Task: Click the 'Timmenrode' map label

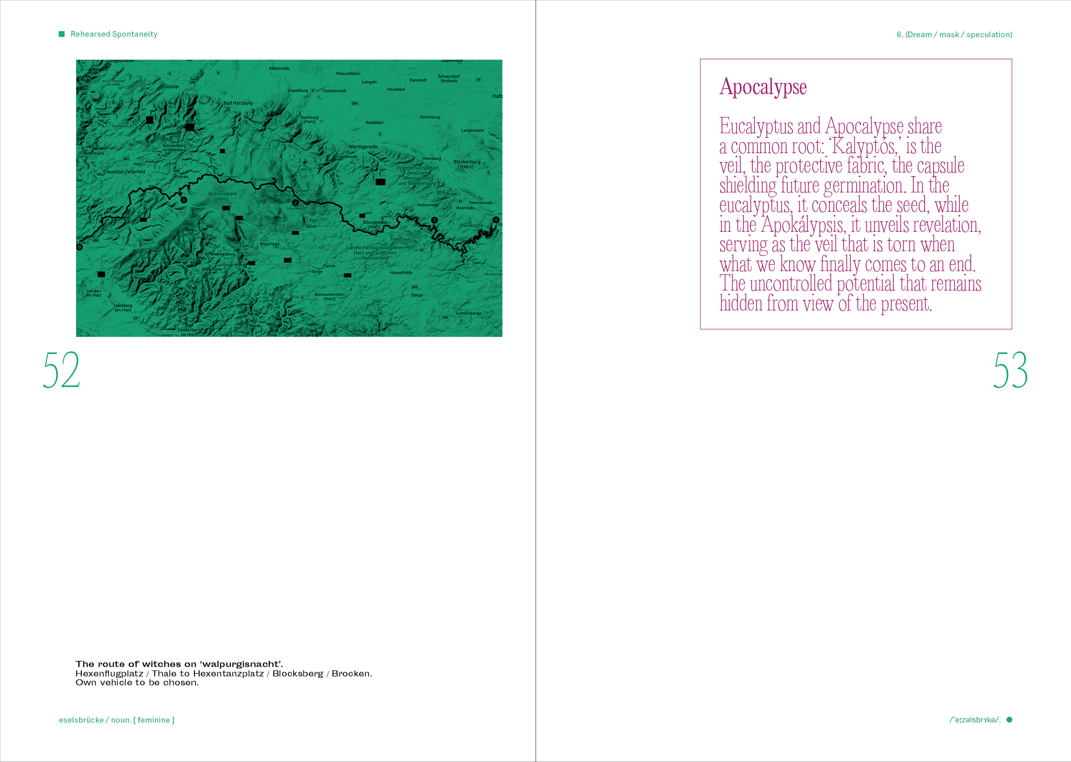Action: pos(480,203)
